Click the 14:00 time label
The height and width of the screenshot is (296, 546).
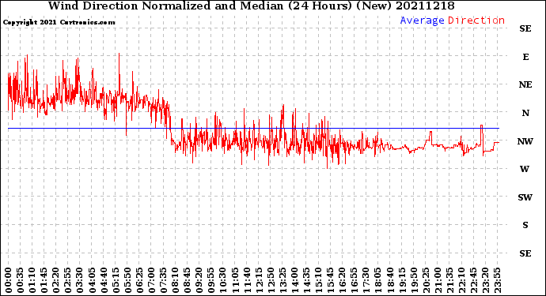coord(294,280)
